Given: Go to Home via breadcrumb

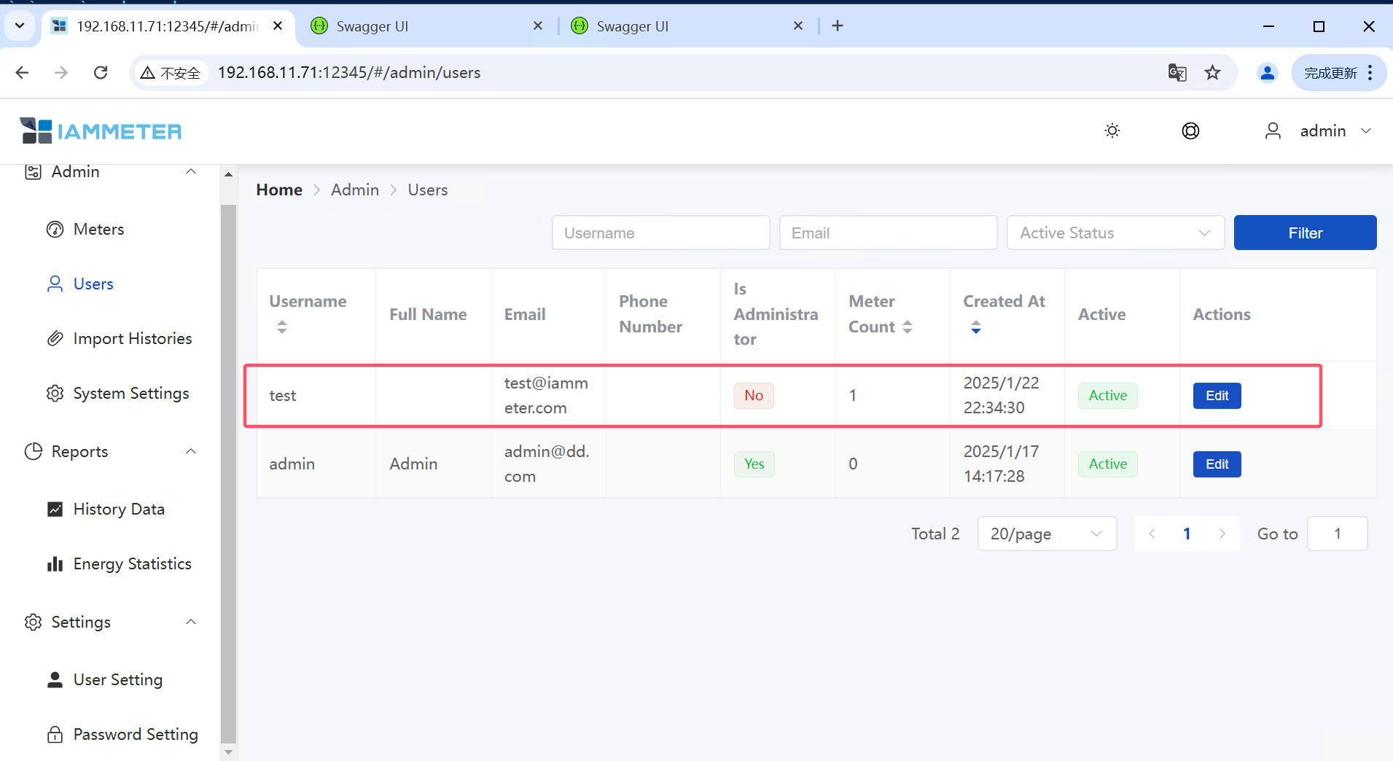Looking at the screenshot, I should click(x=279, y=190).
